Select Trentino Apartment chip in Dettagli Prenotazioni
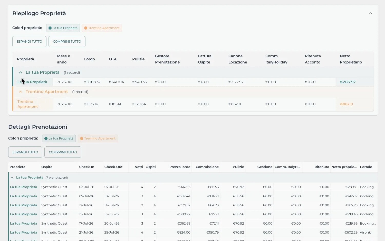Viewport: 385px width, 241px height. [98, 138]
